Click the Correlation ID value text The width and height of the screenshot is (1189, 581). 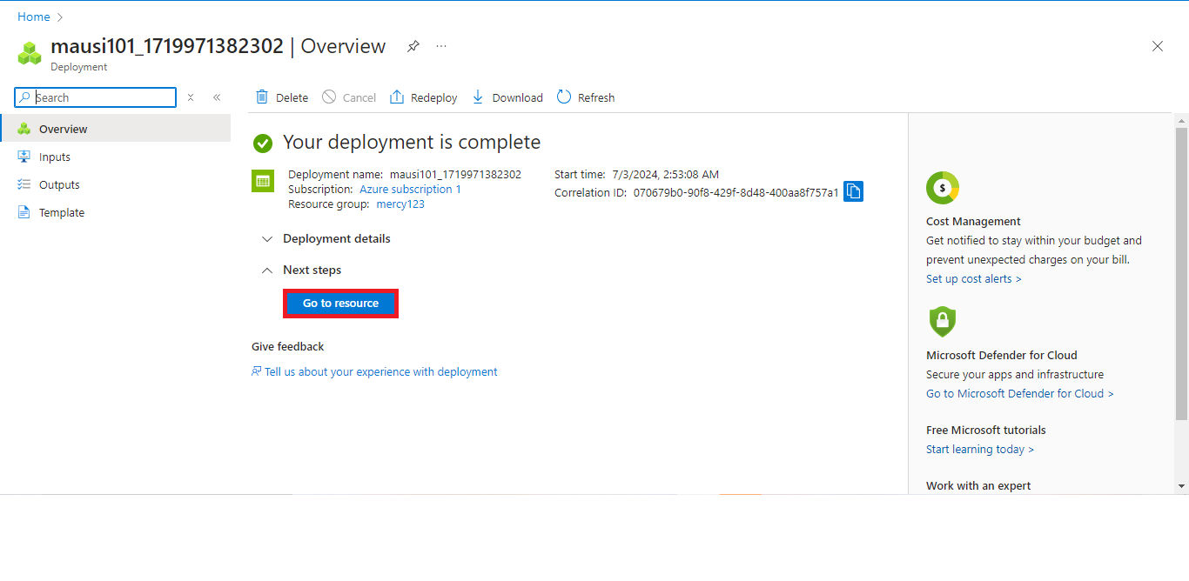[x=736, y=192]
